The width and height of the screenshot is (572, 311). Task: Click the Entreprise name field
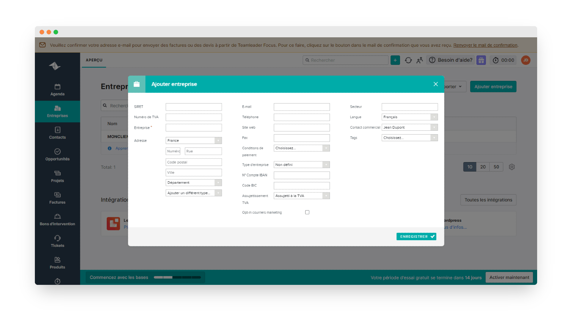click(194, 128)
